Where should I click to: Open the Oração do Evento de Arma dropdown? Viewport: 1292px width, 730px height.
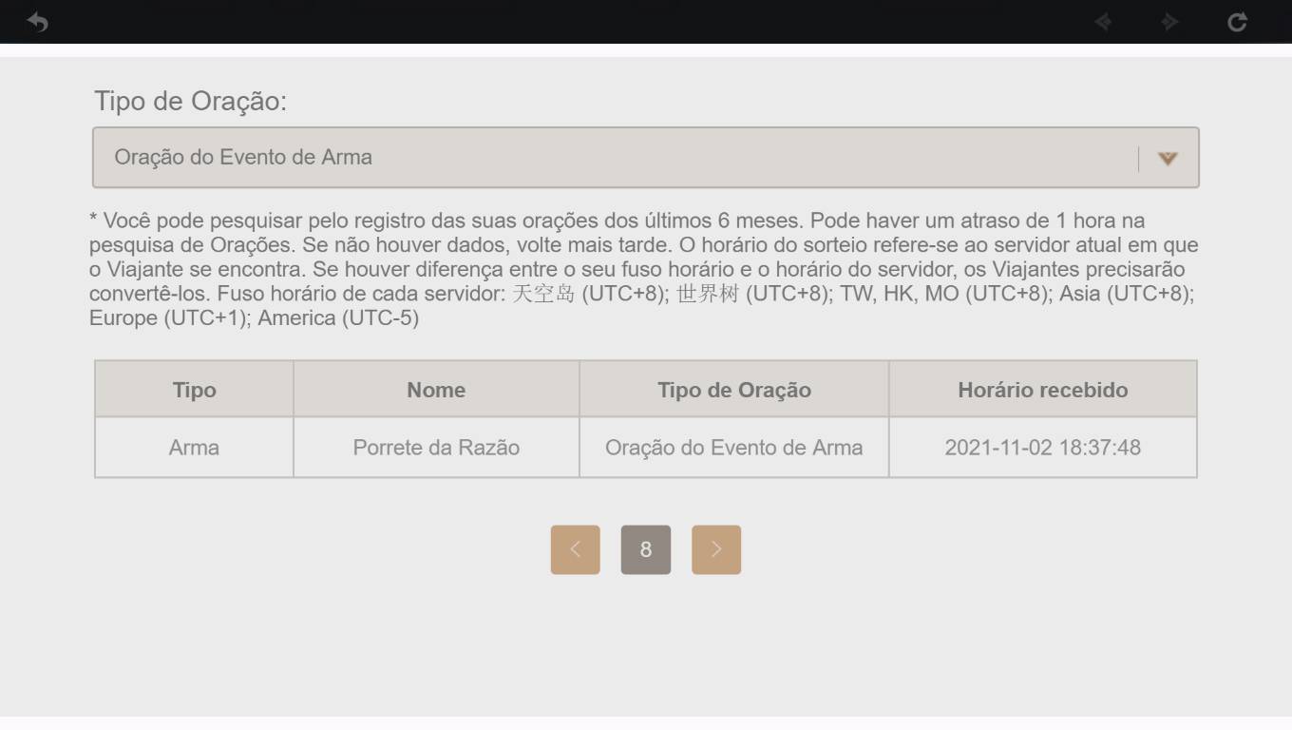646,158
